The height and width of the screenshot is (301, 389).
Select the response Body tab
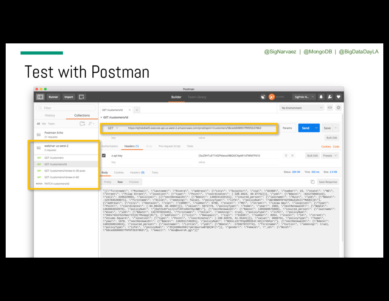(x=105, y=172)
